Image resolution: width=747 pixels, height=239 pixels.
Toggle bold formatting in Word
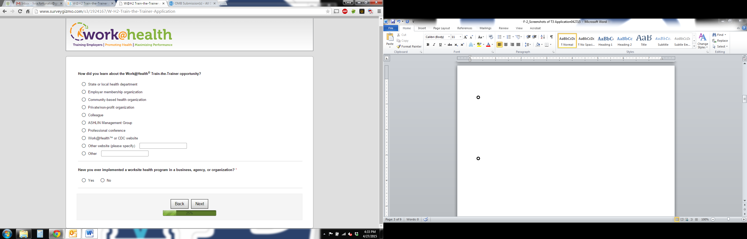coord(428,45)
